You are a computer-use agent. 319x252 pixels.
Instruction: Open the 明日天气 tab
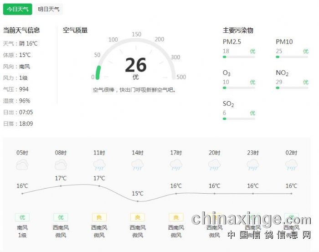tap(48, 9)
